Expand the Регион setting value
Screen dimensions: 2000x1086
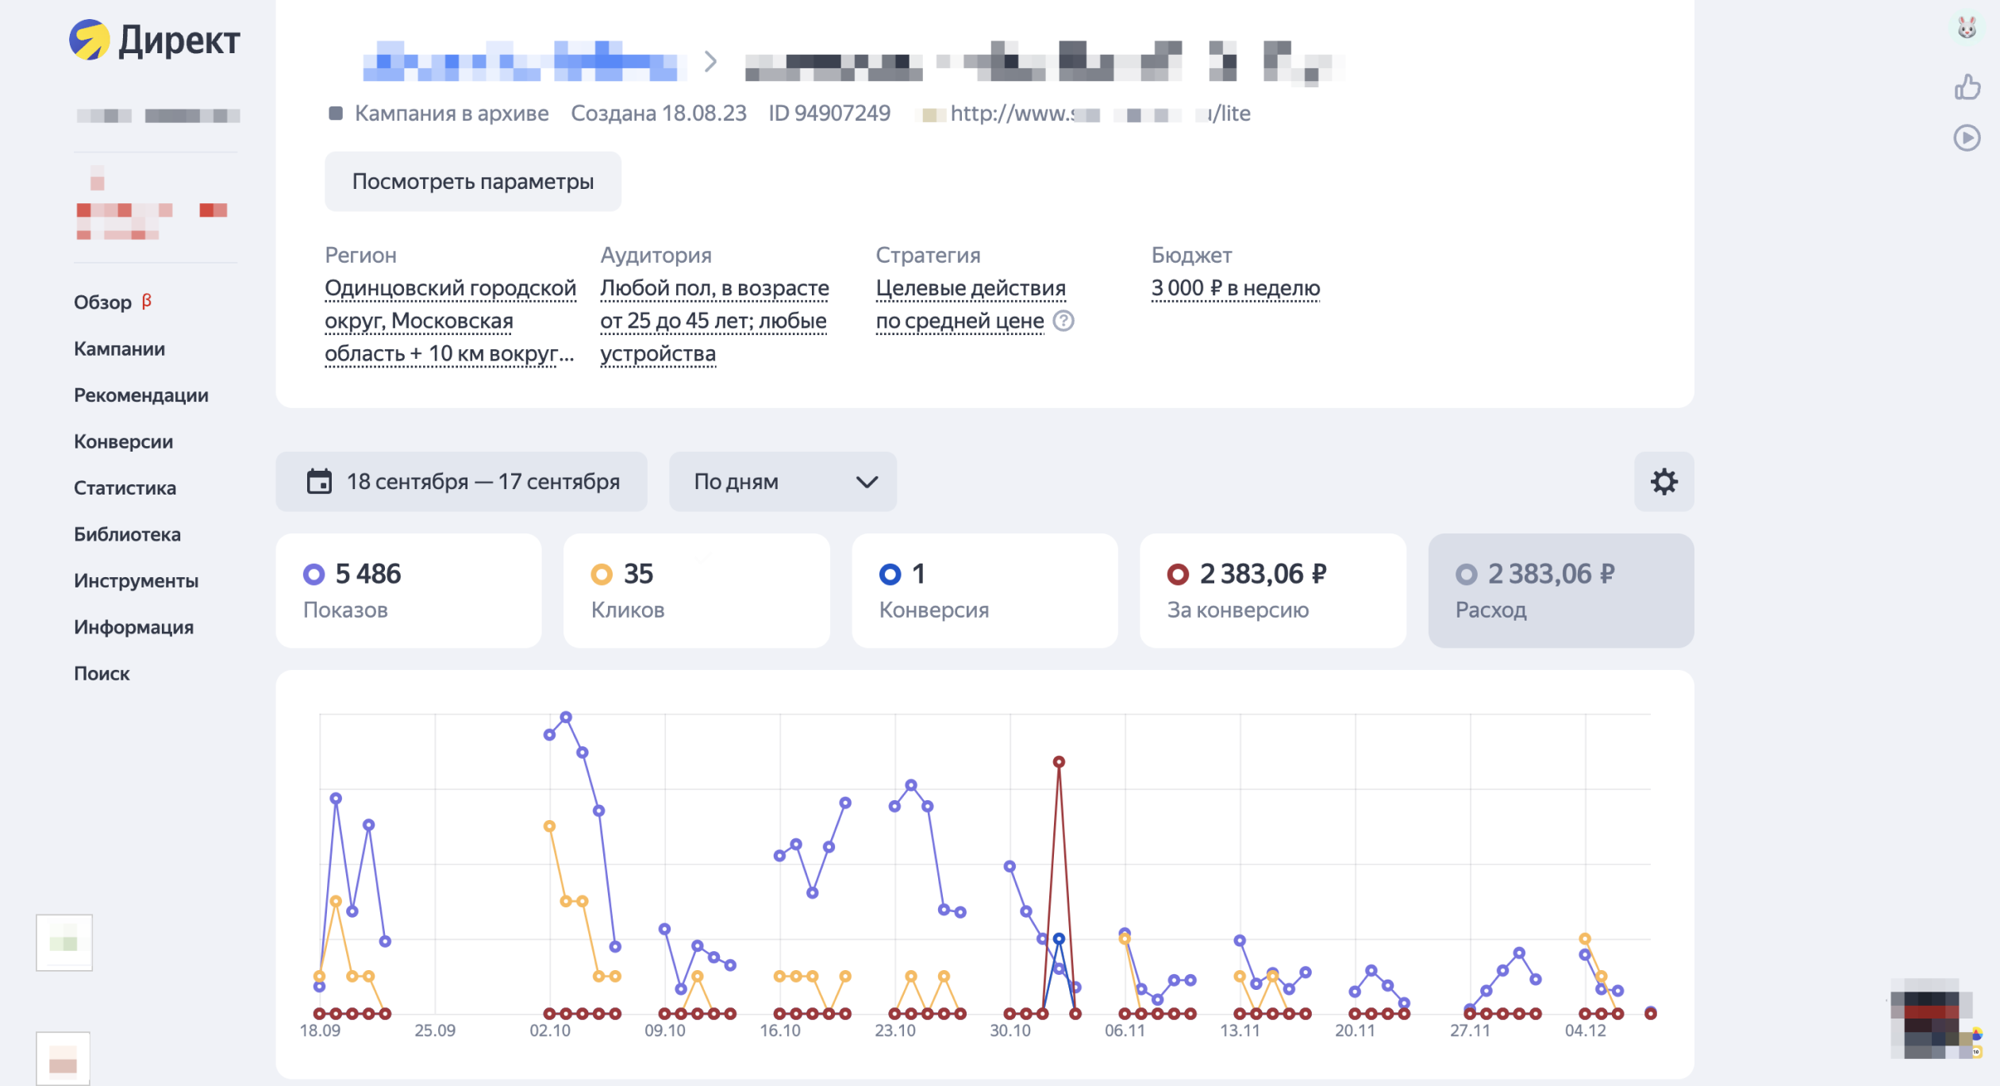(x=449, y=321)
